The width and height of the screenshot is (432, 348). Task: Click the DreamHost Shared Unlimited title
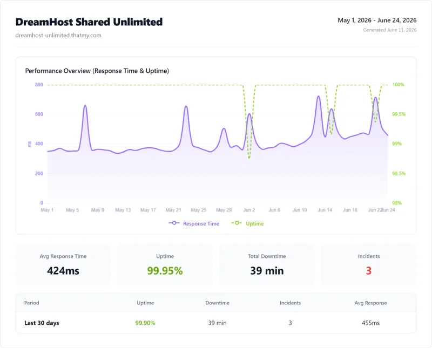click(89, 22)
